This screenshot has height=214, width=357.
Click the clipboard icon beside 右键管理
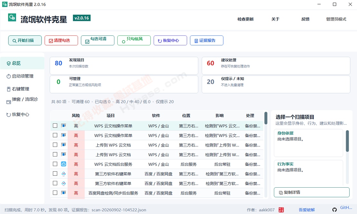click(9, 89)
